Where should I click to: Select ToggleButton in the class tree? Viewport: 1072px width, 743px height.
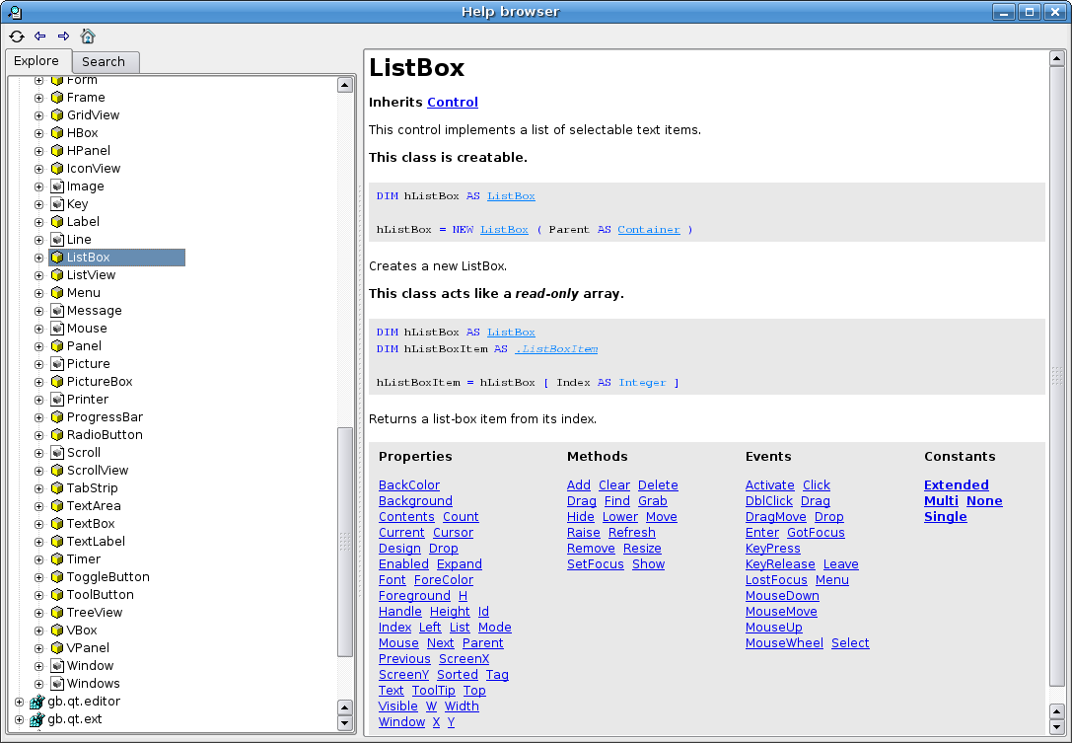pyautogui.click(x=108, y=577)
